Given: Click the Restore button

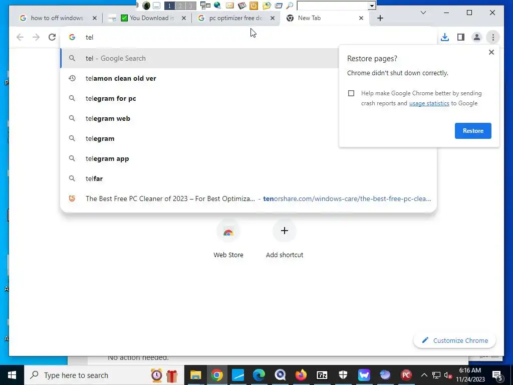Looking at the screenshot, I should click(473, 131).
